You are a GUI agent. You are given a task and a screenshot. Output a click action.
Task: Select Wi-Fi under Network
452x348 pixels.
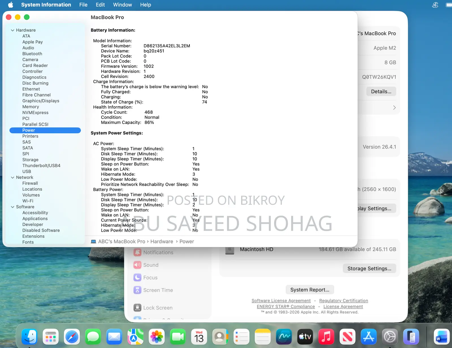tap(28, 201)
